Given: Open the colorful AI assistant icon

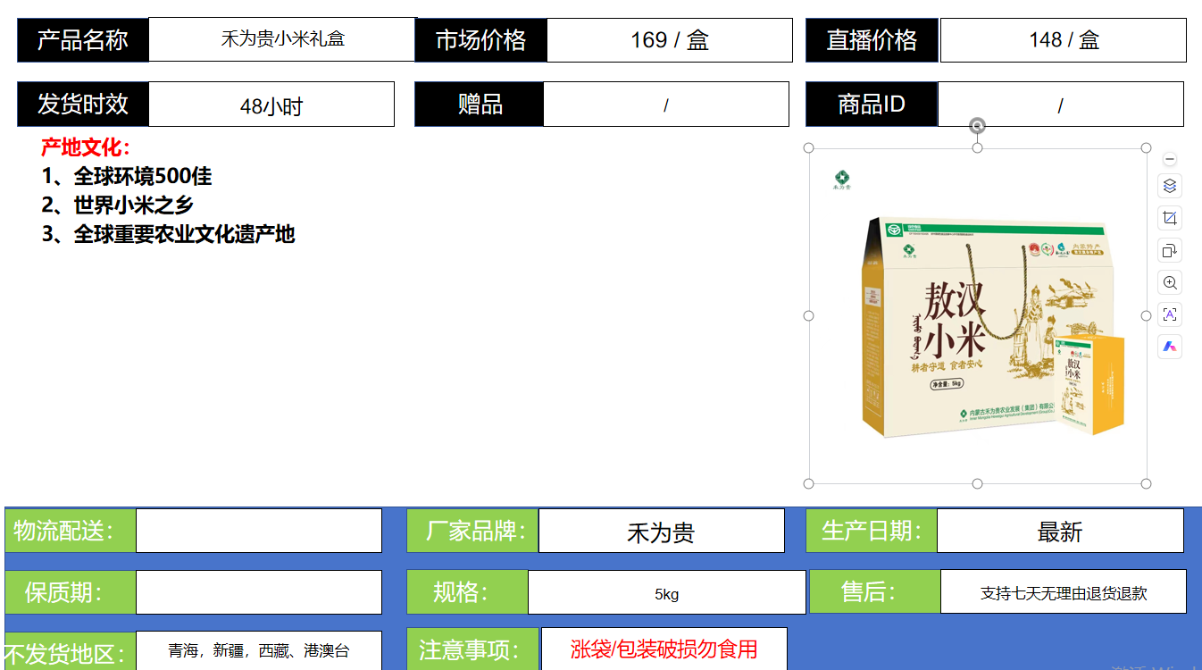Looking at the screenshot, I should [1170, 347].
